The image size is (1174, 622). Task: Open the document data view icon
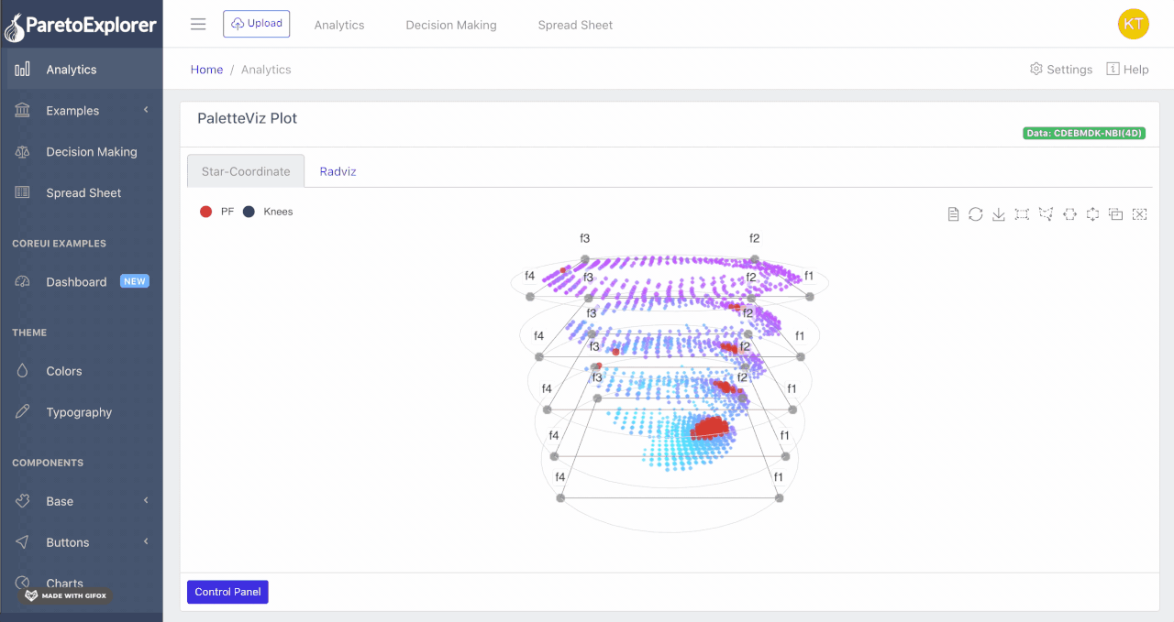pos(953,214)
